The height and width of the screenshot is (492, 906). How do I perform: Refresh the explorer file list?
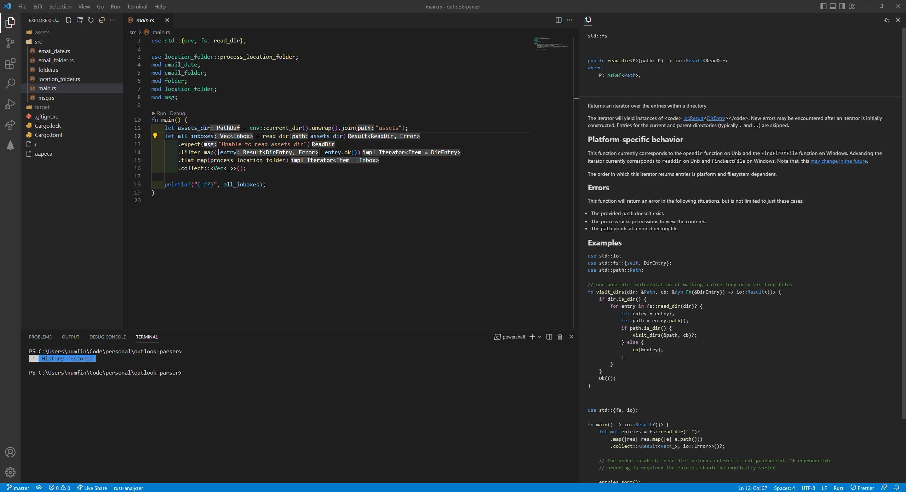(91, 20)
